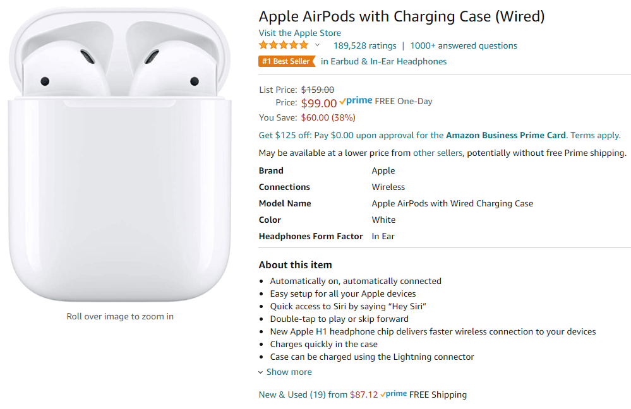Open 1000+ answered questions link
This screenshot has width=631, height=409.
463,45
